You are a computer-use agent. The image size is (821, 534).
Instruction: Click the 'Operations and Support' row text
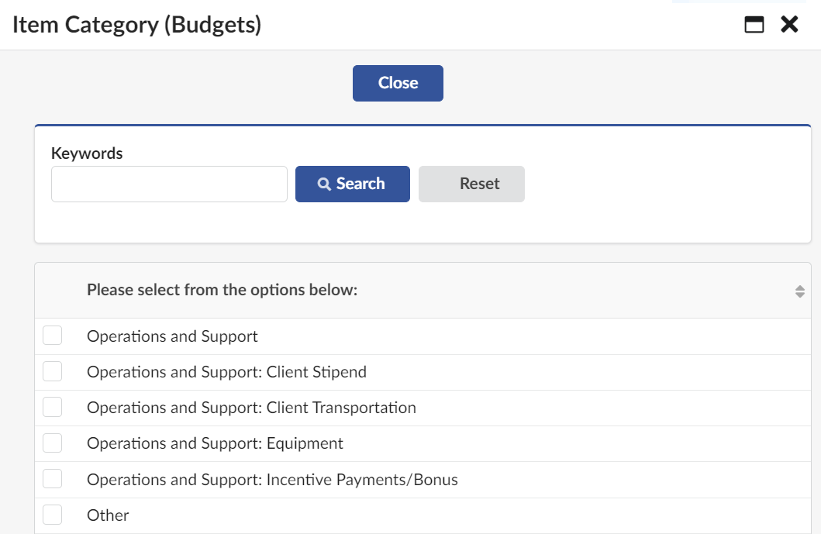pyautogui.click(x=172, y=336)
